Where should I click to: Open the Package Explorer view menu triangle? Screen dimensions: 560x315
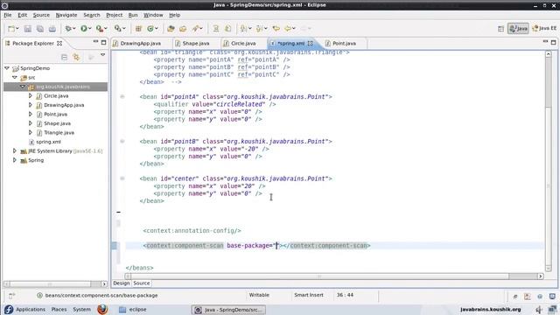tap(103, 55)
